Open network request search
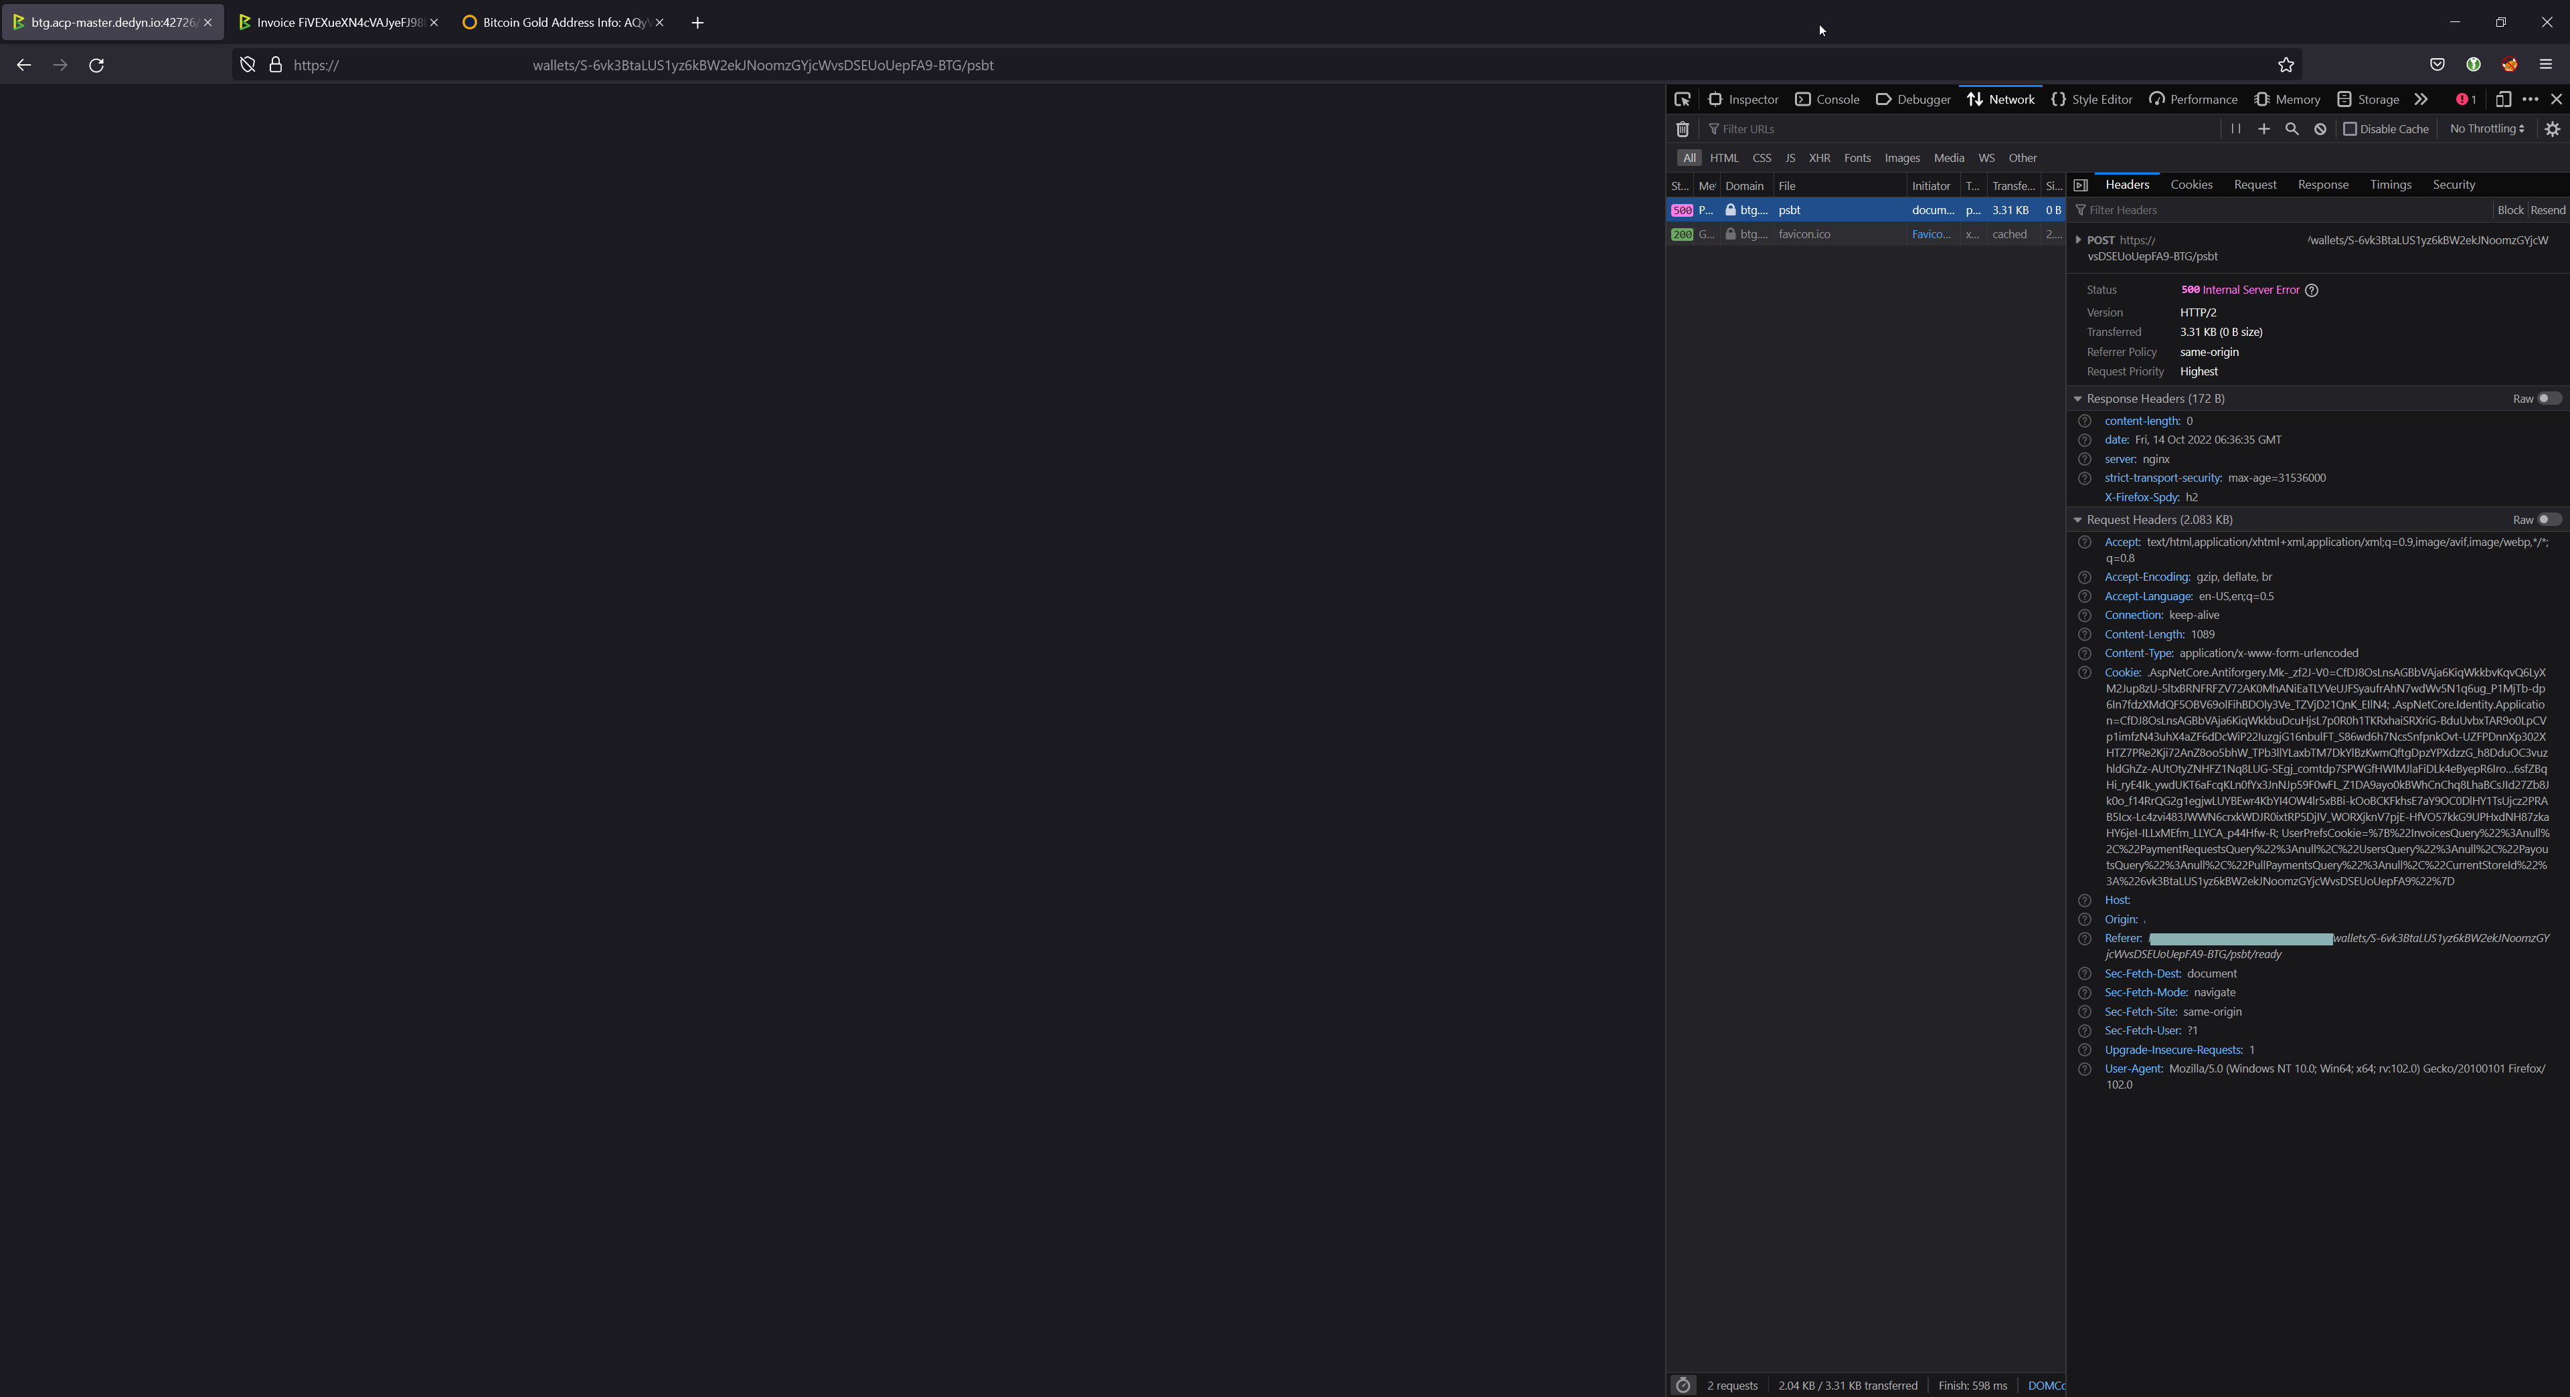This screenshot has height=1397, width=2570. pos(2292,128)
